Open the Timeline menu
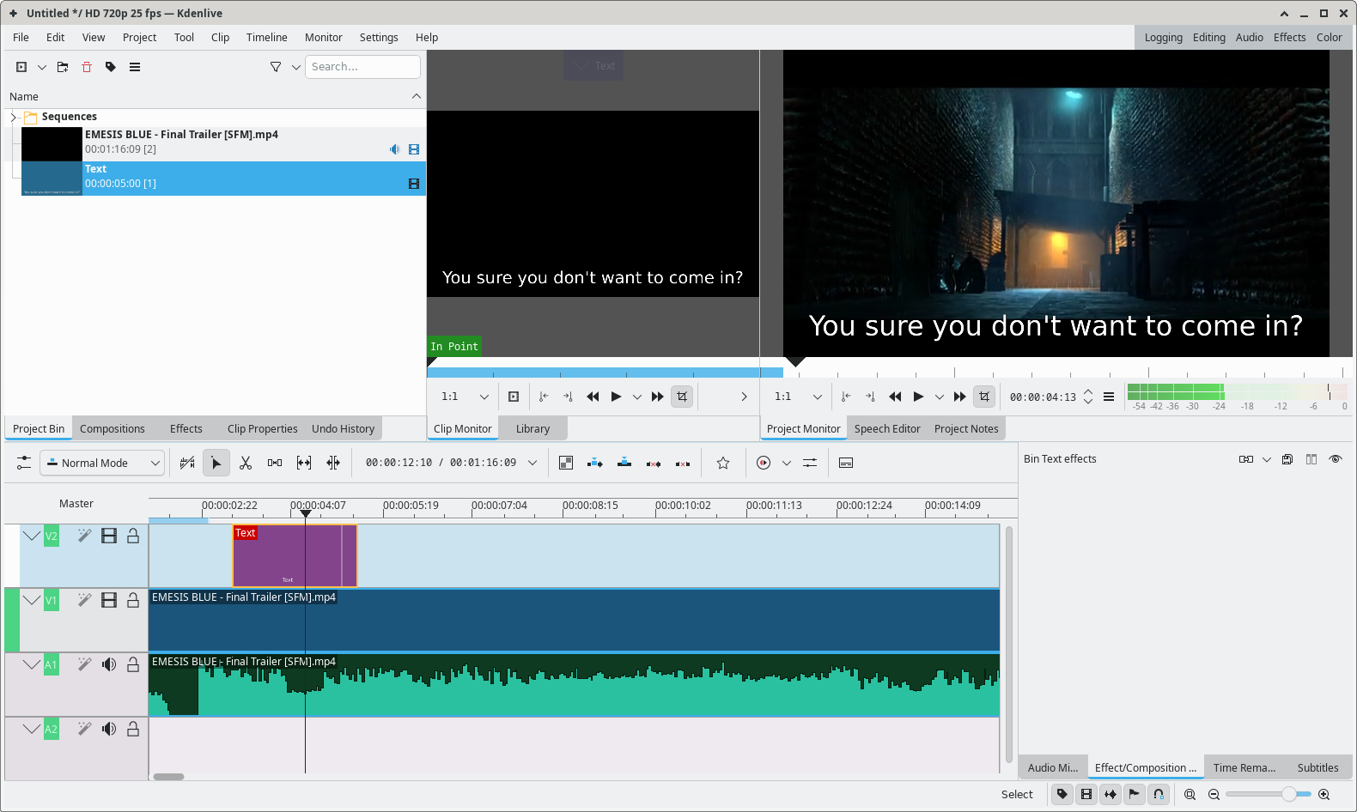This screenshot has width=1357, height=812. [266, 38]
